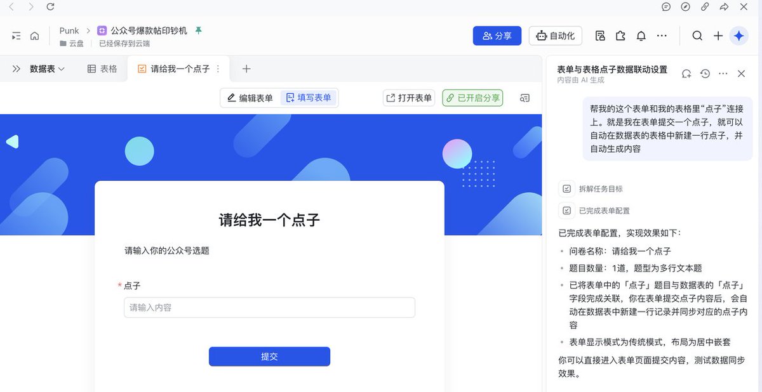
Task: Start a new chat in the AI panel
Action: pyautogui.click(x=686, y=74)
